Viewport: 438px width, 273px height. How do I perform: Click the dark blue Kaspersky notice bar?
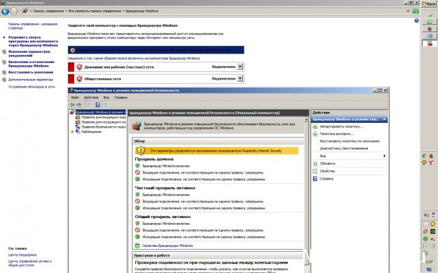156,50
